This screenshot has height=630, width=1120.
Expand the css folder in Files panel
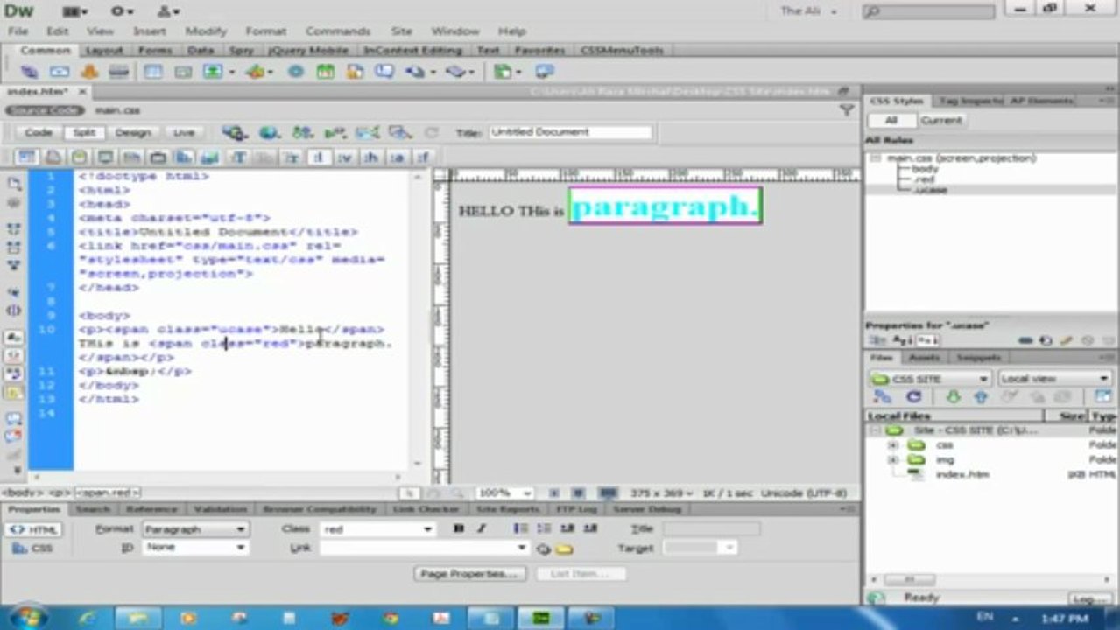893,445
